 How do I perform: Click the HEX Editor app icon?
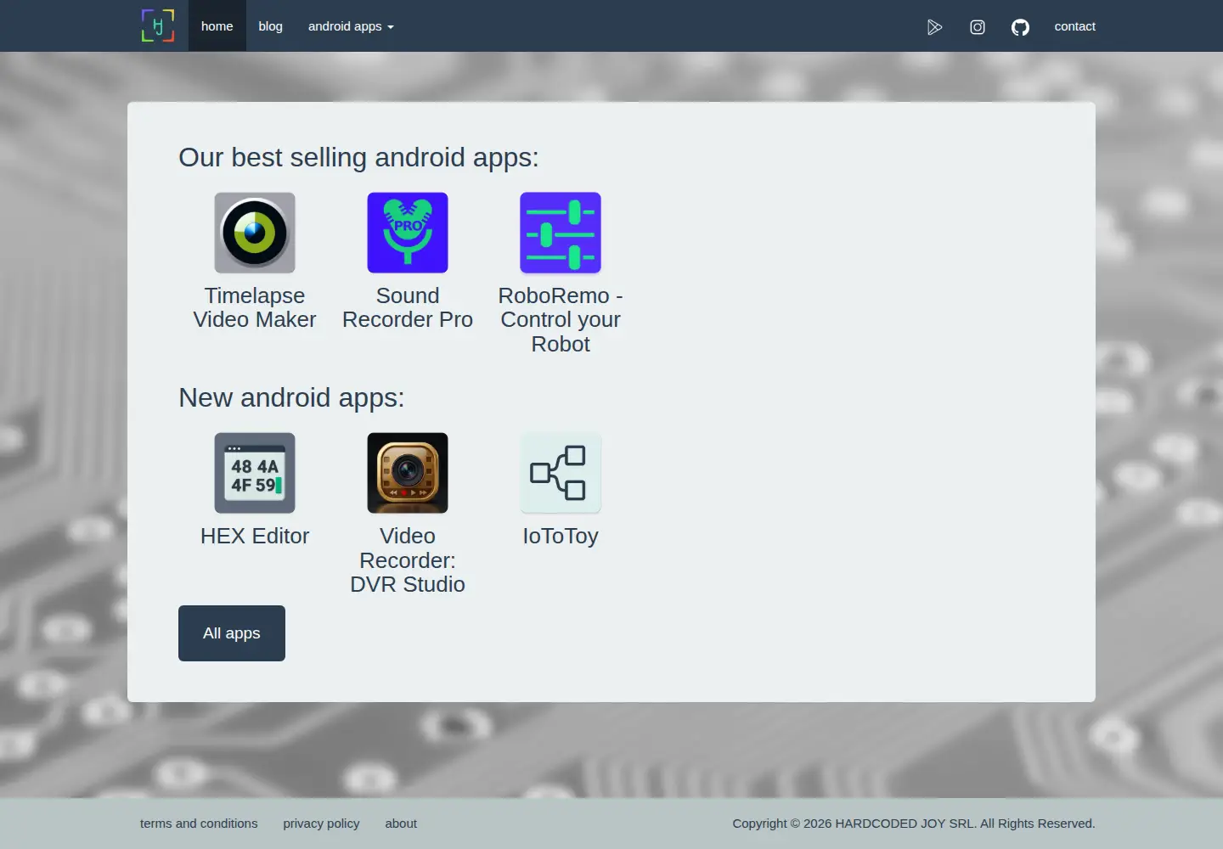pos(255,473)
